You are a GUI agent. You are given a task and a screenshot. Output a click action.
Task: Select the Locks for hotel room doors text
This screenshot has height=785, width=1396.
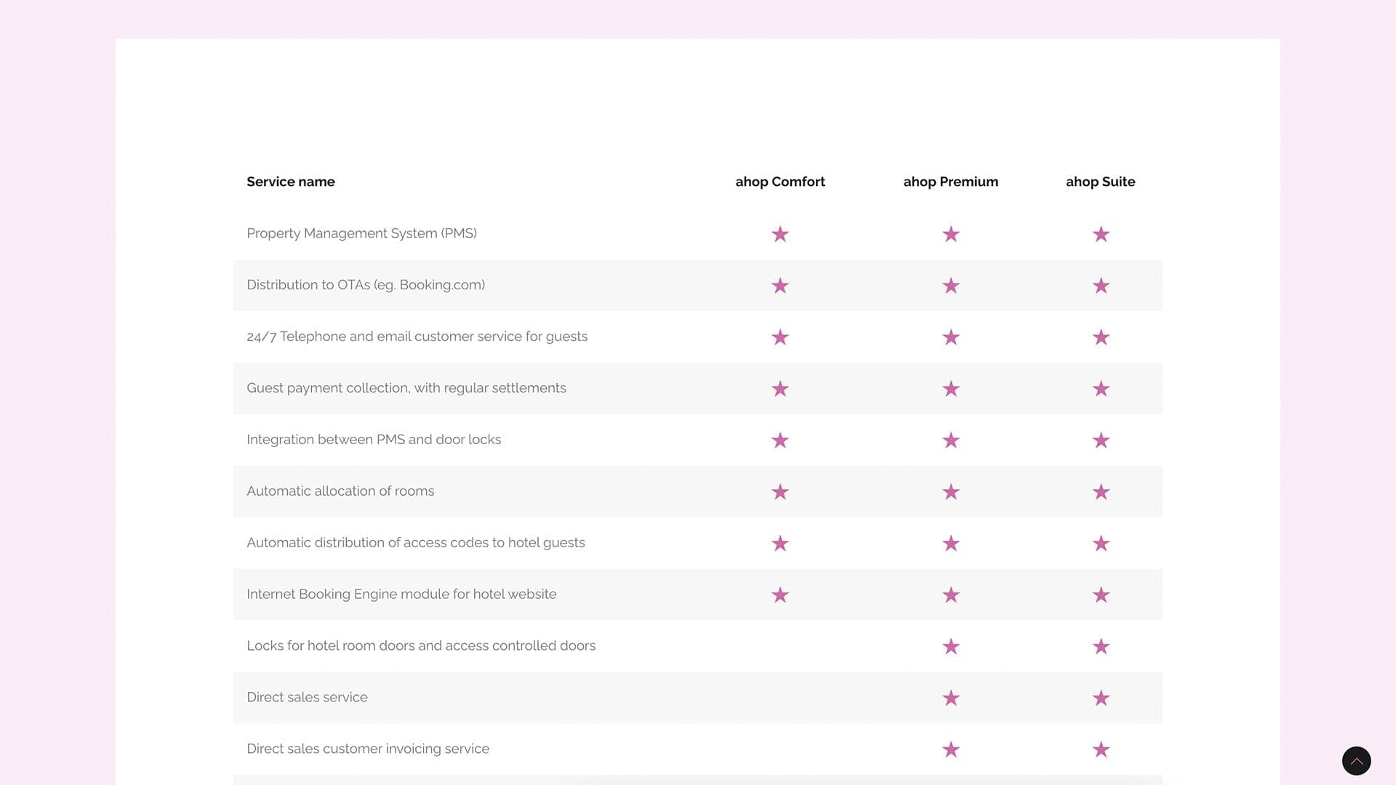pyautogui.click(x=421, y=646)
